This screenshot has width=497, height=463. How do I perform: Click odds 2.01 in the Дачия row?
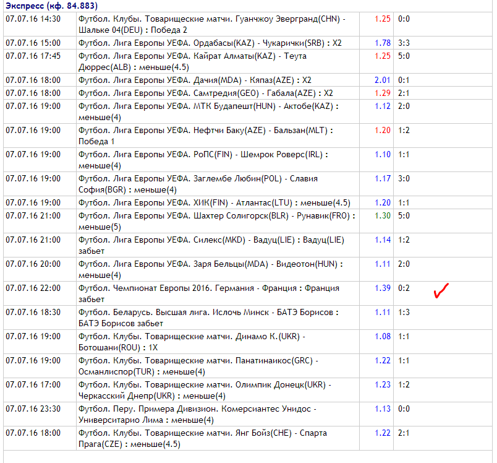[383, 80]
